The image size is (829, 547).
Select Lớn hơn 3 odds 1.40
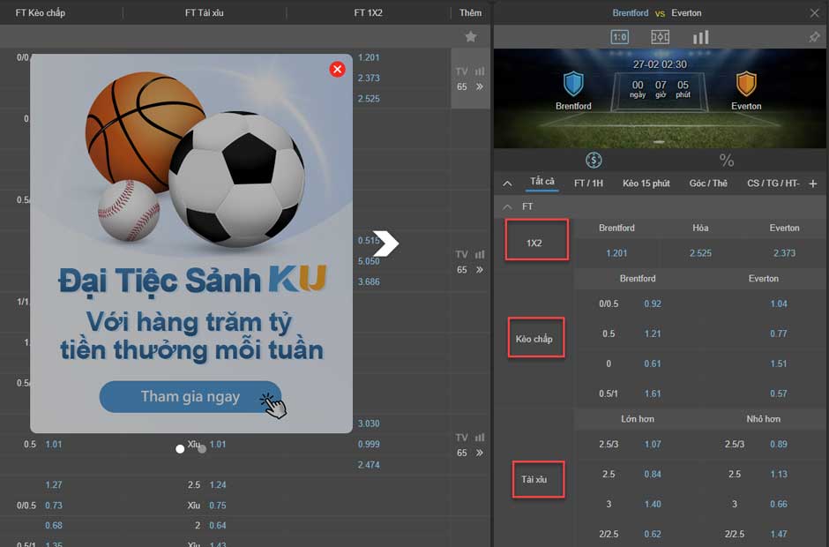(653, 504)
